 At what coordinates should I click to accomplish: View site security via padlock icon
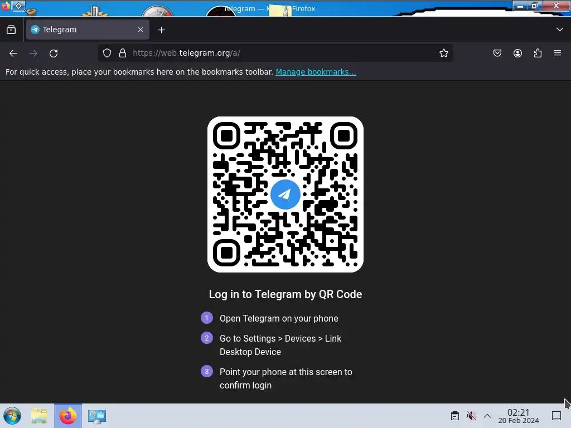click(123, 53)
